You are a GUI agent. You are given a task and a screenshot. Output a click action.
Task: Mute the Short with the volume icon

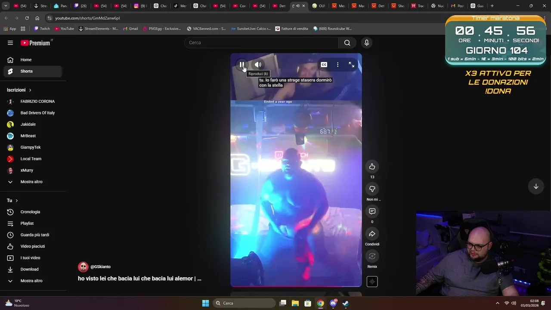[x=258, y=65]
